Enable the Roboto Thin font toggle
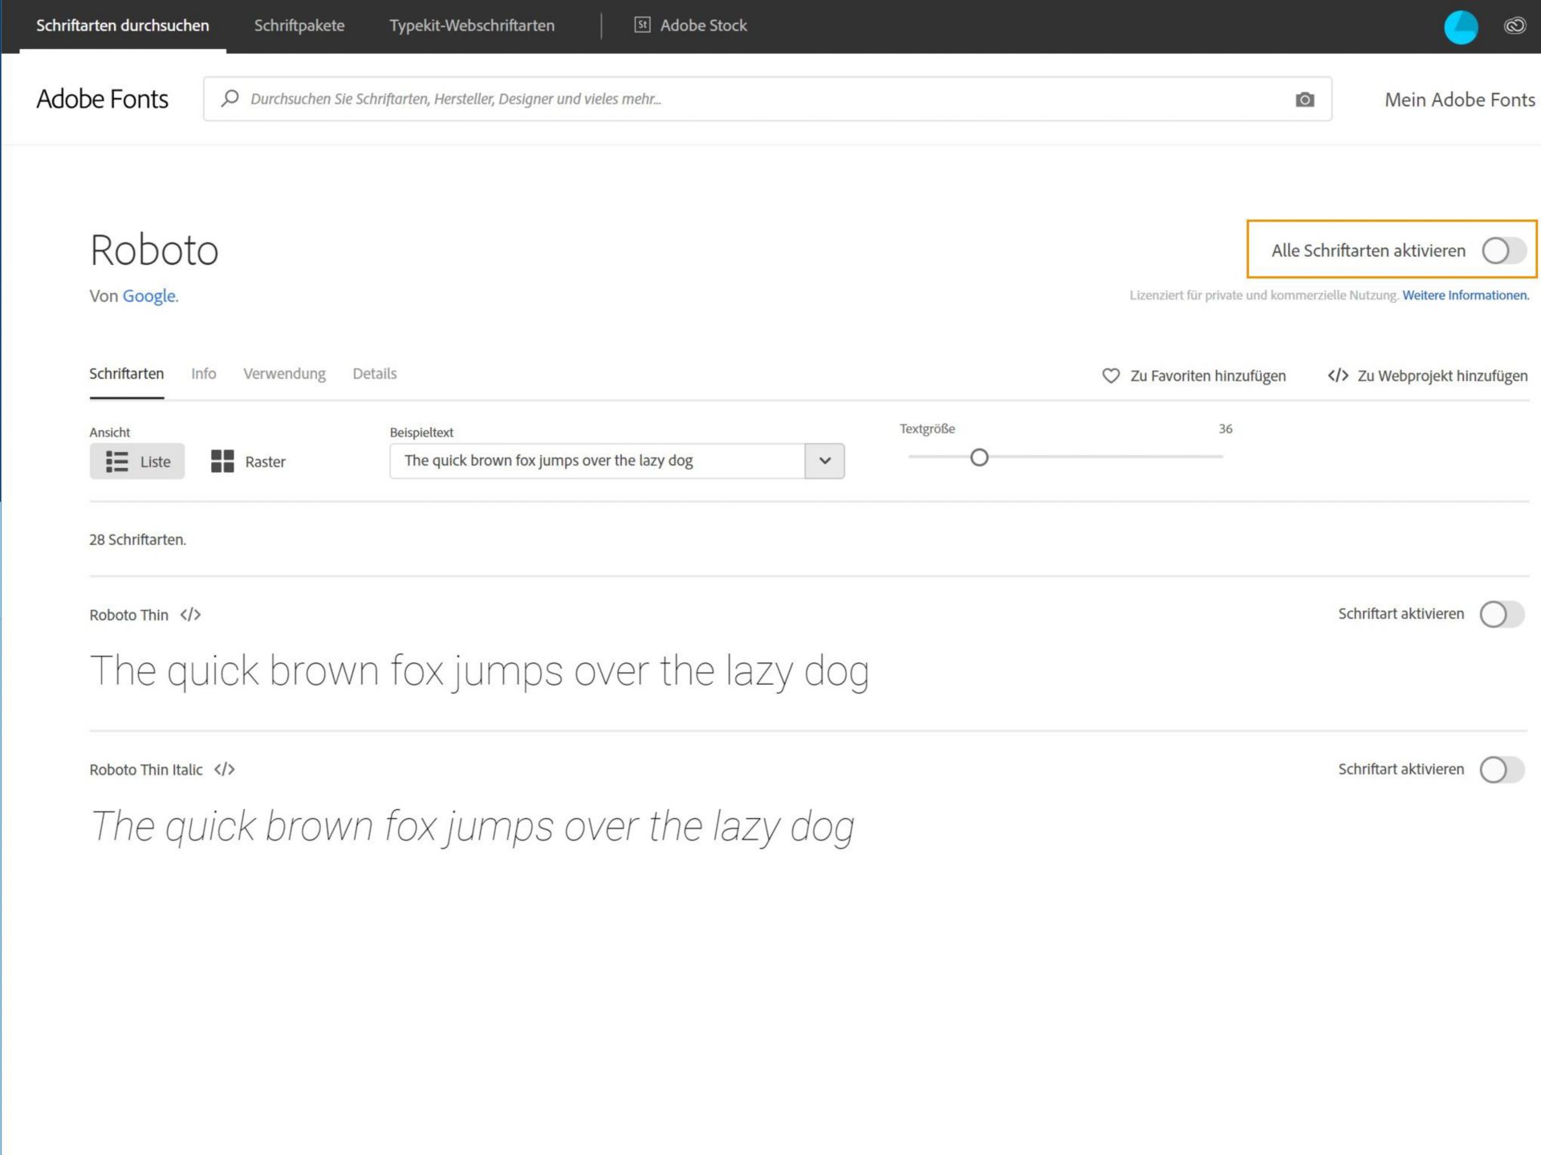The image size is (1541, 1155). tap(1502, 615)
